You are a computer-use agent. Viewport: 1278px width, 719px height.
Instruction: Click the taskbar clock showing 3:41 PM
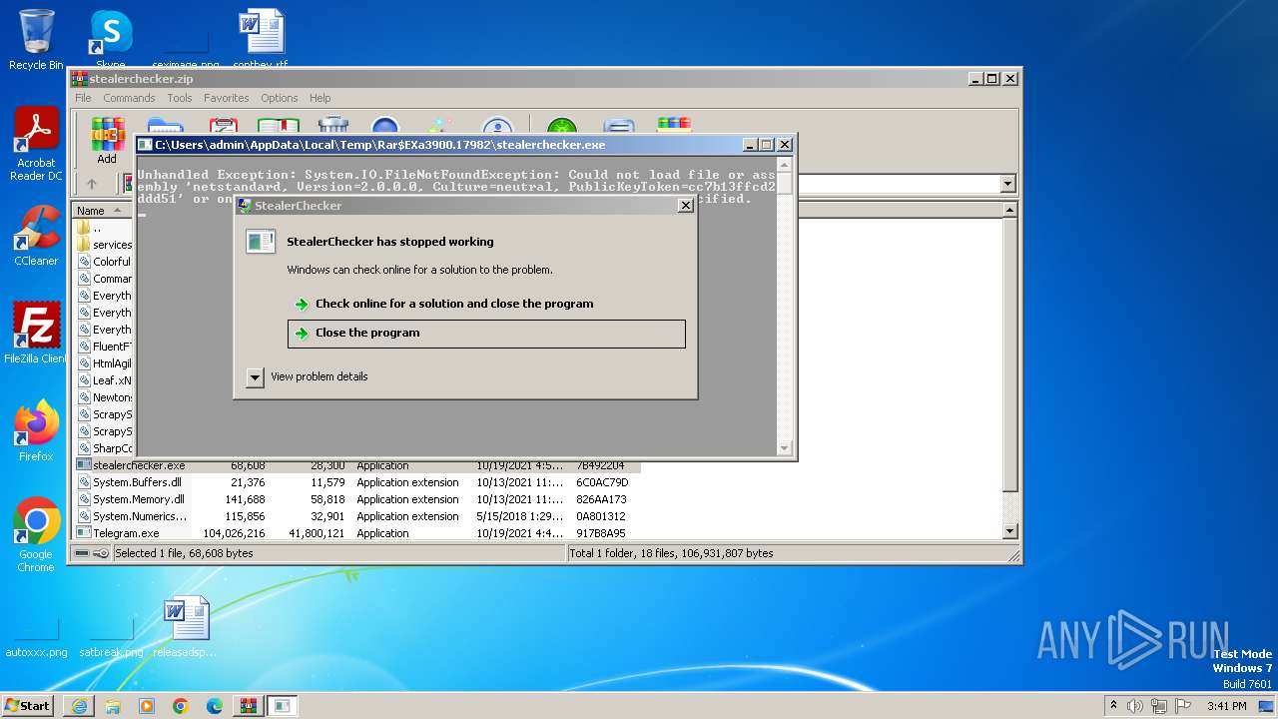pos(1227,706)
